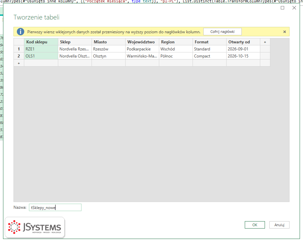Screen dimensions: 303x242
Task: Click the Nazwa input field
Action: coord(55,207)
